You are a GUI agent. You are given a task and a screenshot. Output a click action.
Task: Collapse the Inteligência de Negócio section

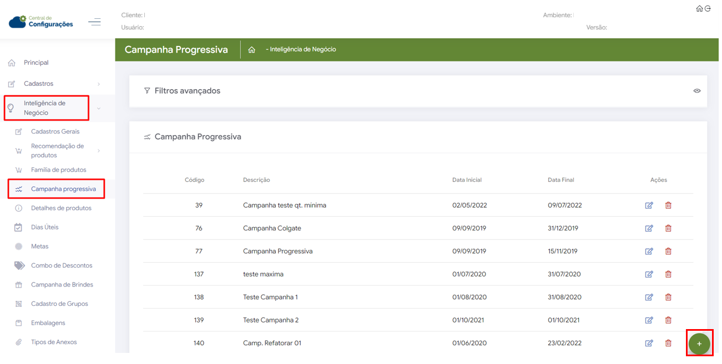[99, 109]
